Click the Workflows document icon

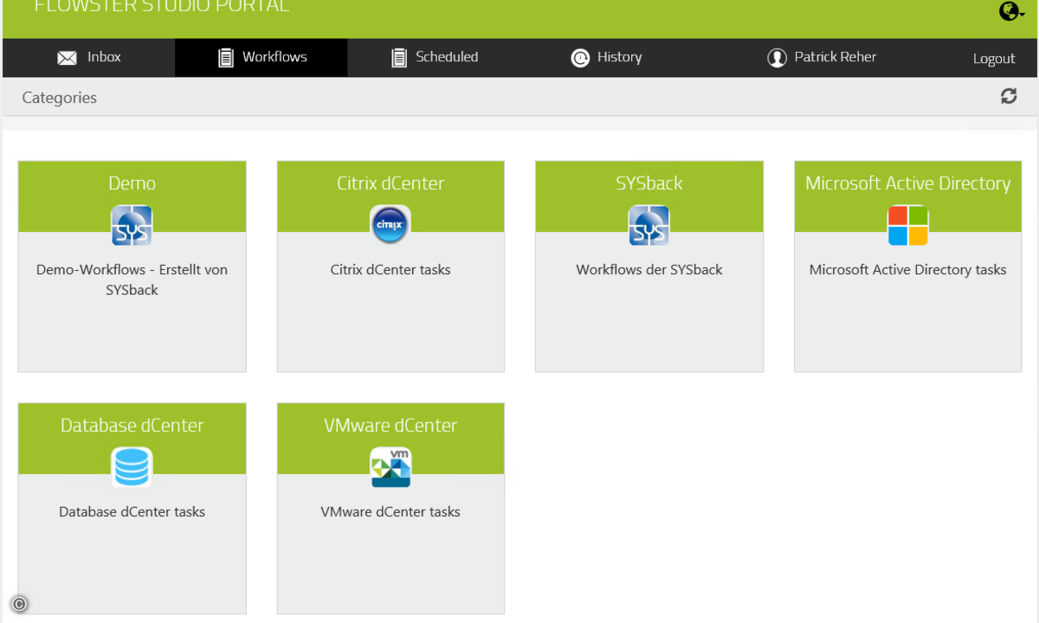[x=225, y=58]
